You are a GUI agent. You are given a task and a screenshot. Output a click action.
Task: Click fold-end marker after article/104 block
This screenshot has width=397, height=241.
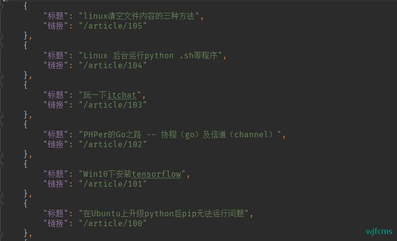point(1,76)
